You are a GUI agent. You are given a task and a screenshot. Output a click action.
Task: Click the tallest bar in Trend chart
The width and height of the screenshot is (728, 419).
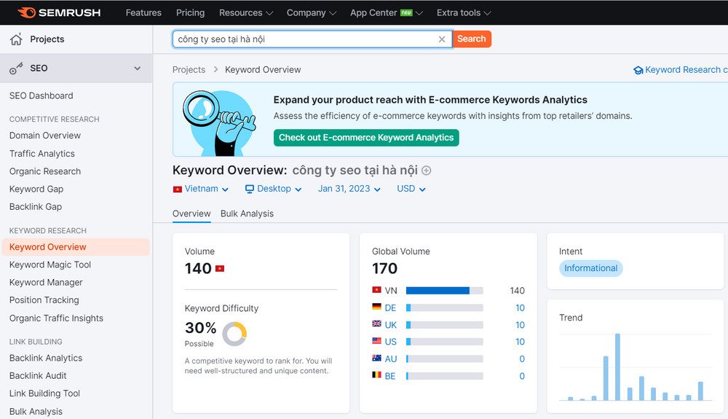617,367
